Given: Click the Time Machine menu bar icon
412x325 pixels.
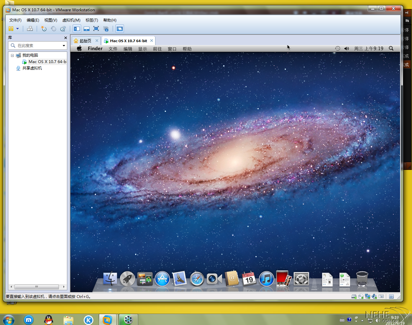Looking at the screenshot, I should 337,49.
